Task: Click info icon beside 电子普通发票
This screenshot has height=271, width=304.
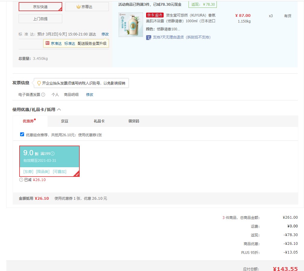Action: point(43,95)
